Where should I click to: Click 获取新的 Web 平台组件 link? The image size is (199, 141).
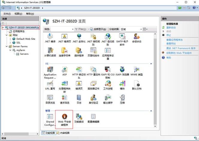pyautogui.click(x=179, y=53)
